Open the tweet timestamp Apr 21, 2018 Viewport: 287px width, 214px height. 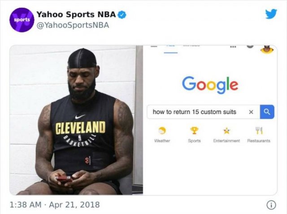pyautogui.click(x=55, y=205)
